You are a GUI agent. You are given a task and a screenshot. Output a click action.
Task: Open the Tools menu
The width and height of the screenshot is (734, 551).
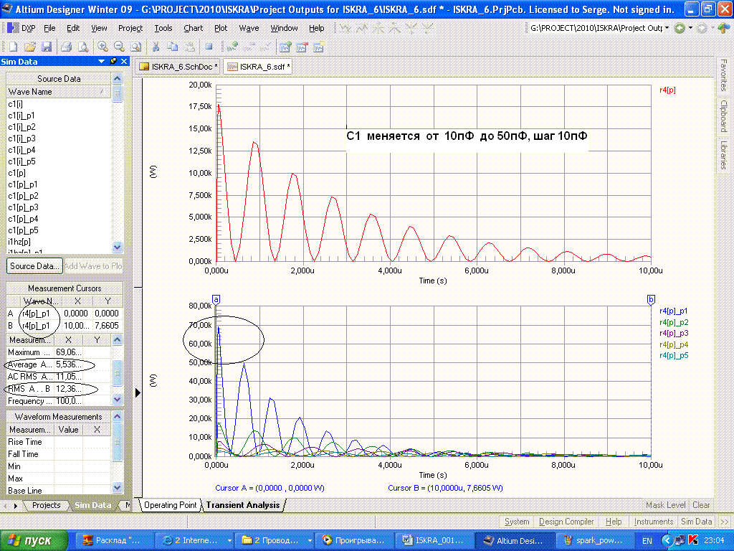pos(163,28)
